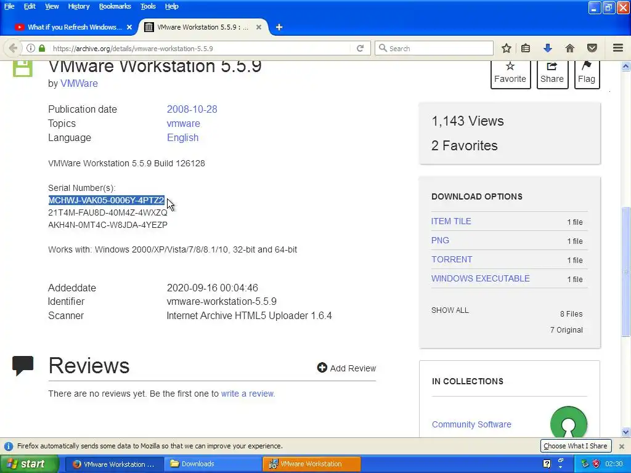Screen dimensions: 631x473
Task: Expand SHOW ALL download files
Action: (450, 310)
